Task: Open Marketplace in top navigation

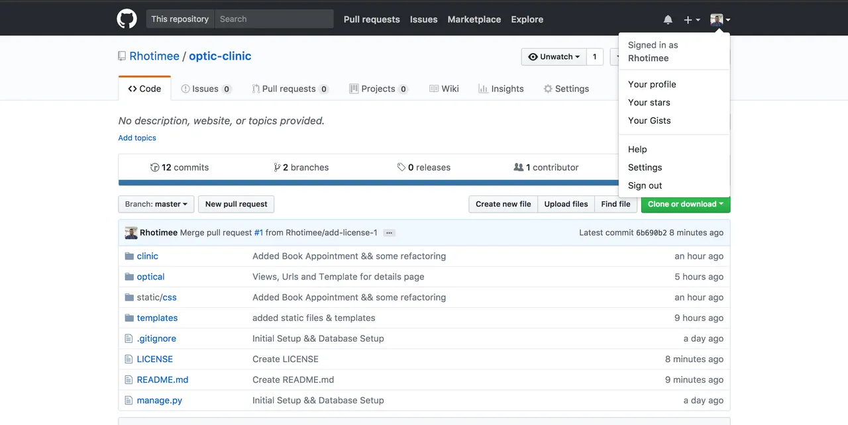Action: click(x=474, y=19)
